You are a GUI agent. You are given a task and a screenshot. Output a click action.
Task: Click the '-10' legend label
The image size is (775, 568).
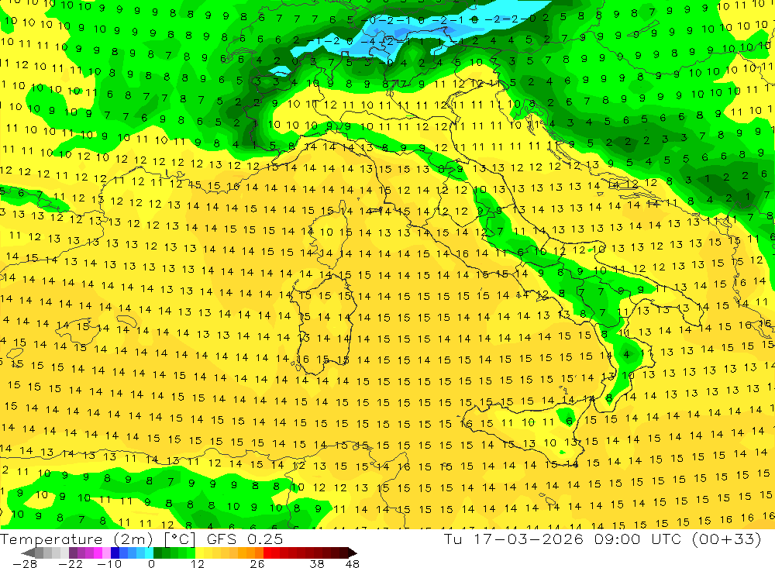pos(109,563)
